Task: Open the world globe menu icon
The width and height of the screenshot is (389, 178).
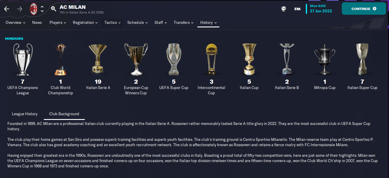Action: [283, 9]
